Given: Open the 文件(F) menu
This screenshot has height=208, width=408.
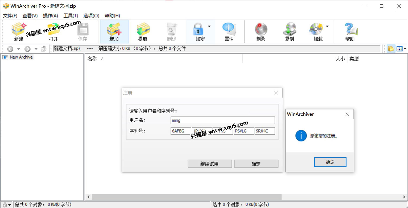Looking at the screenshot, I should click(x=10, y=16).
